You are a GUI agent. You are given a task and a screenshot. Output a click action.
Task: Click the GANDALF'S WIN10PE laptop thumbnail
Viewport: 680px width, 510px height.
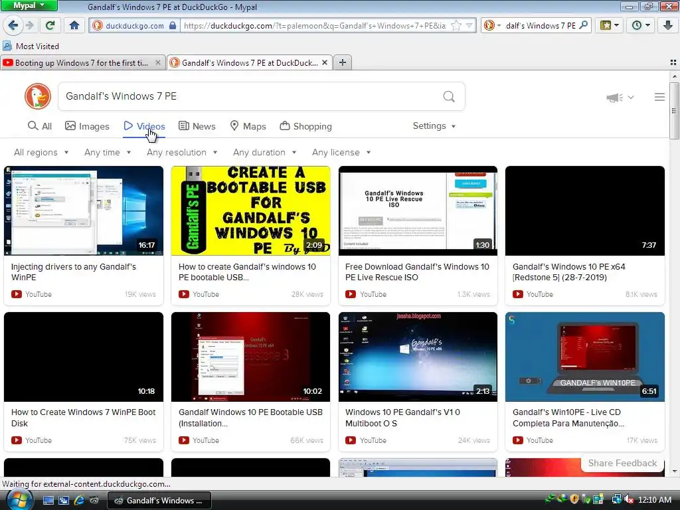pyautogui.click(x=584, y=357)
